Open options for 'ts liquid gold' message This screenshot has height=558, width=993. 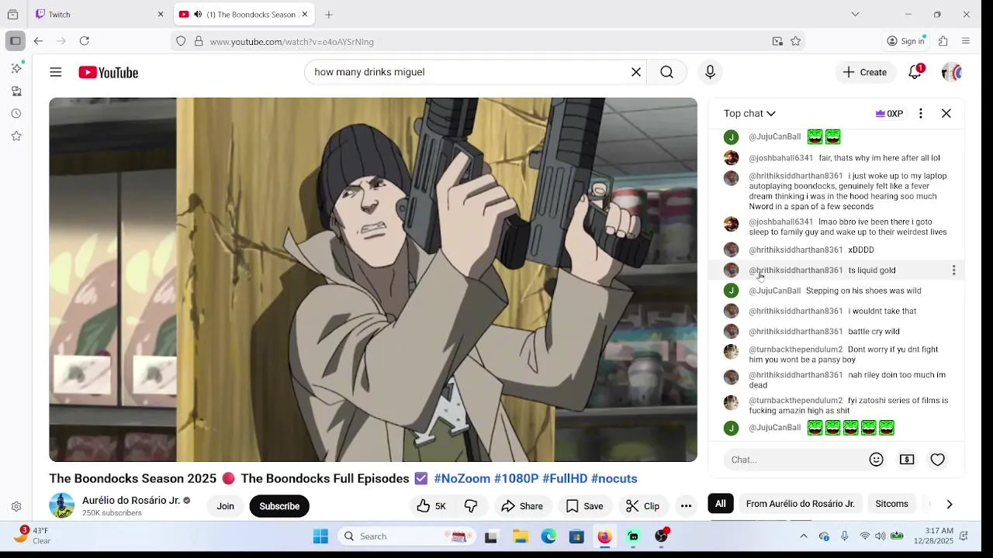[953, 270]
